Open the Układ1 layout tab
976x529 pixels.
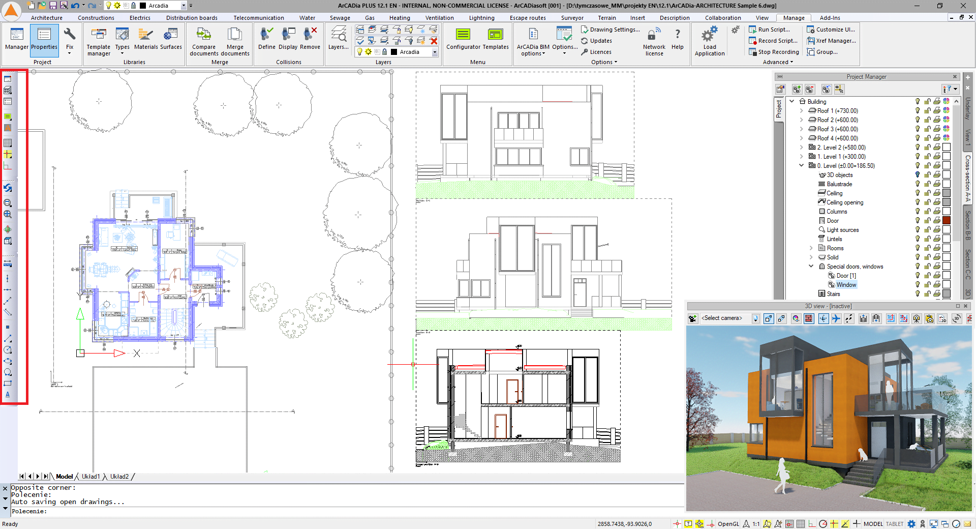(91, 477)
